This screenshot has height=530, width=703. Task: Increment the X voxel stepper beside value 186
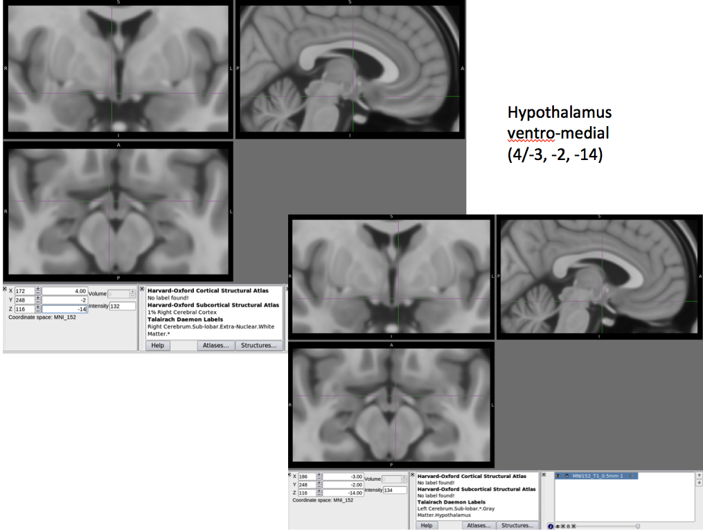pos(319,475)
